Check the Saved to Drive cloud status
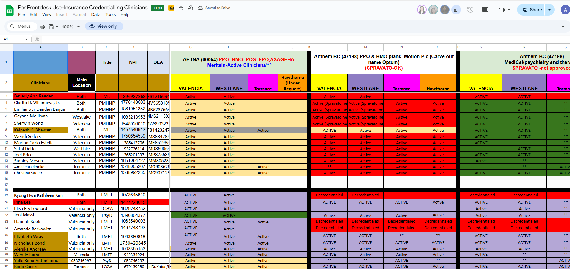The width and height of the screenshot is (570, 269). pos(214,8)
